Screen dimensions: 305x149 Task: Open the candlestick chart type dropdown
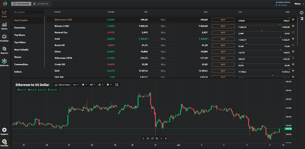point(84,85)
